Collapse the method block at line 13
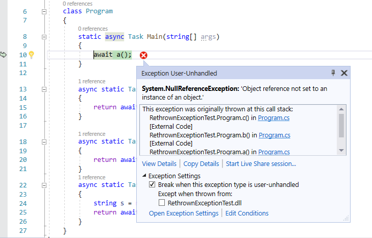372x238 pixels. click(x=44, y=89)
